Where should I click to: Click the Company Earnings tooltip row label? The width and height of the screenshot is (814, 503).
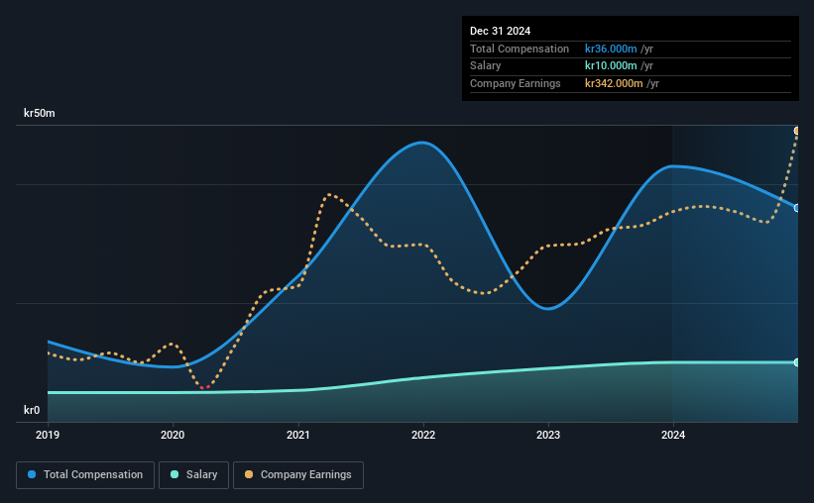click(515, 83)
